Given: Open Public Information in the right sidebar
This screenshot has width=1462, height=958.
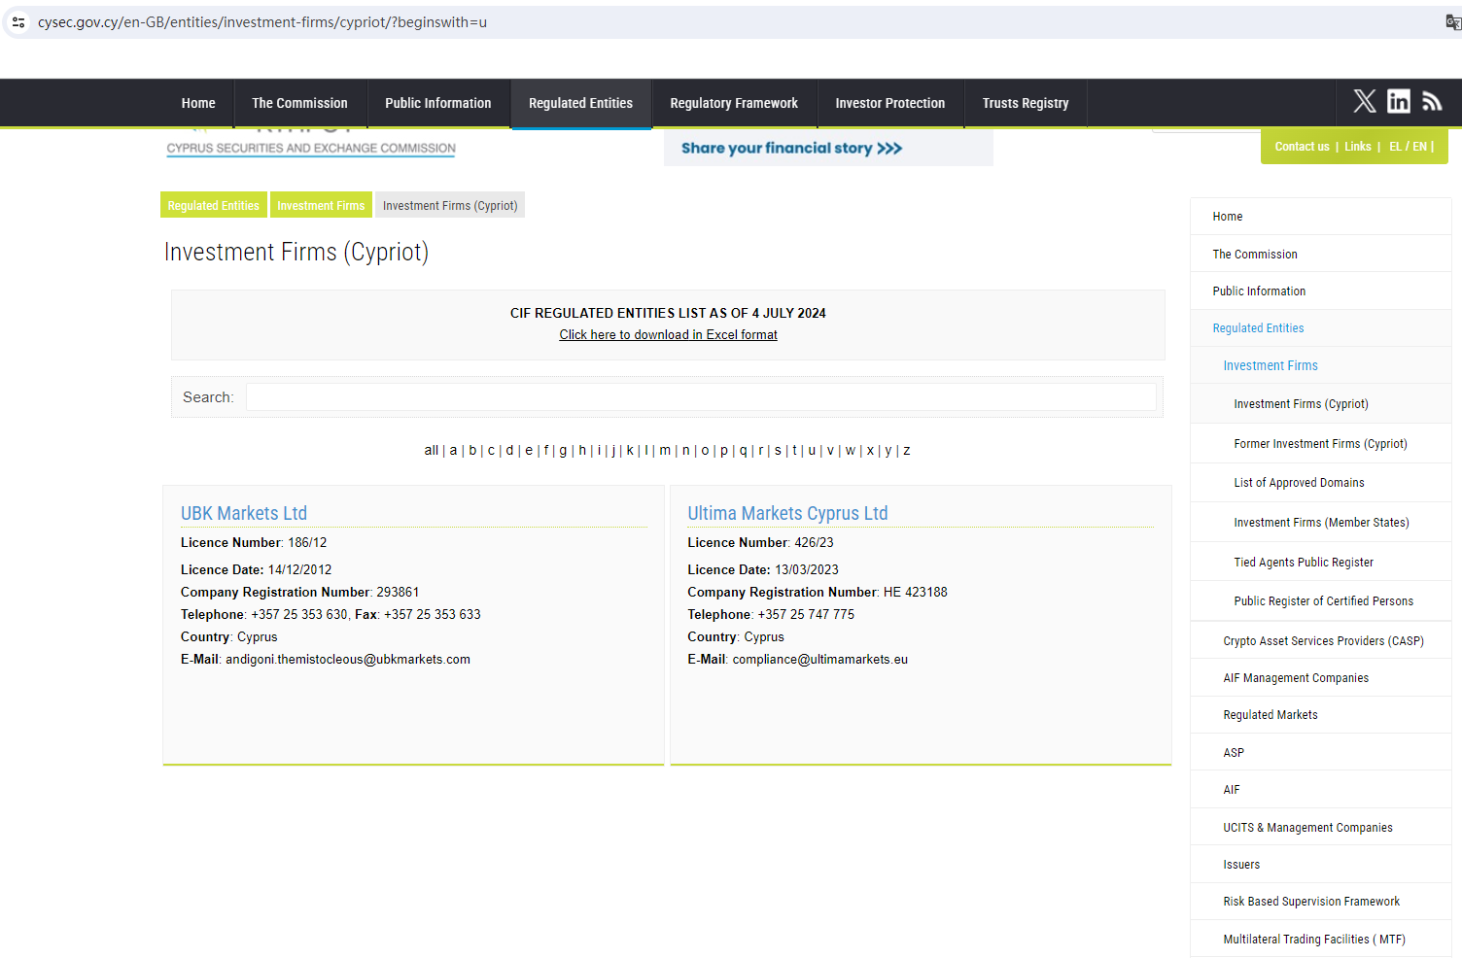Looking at the screenshot, I should tap(1321, 291).
